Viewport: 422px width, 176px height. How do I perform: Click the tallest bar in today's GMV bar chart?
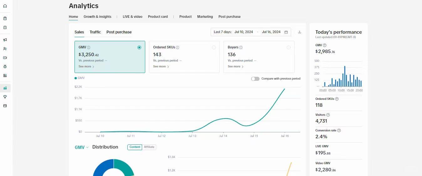click(345, 76)
